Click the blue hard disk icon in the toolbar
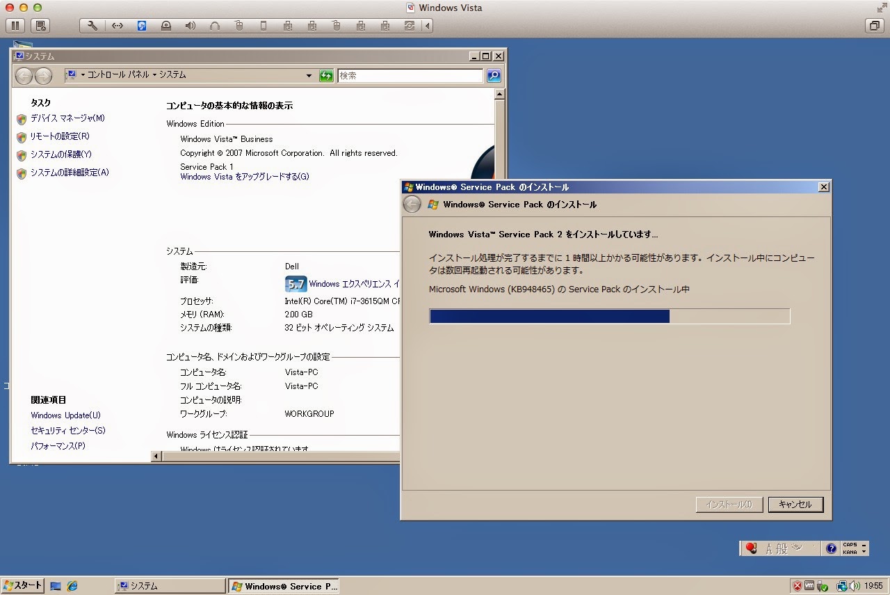 coord(142,26)
